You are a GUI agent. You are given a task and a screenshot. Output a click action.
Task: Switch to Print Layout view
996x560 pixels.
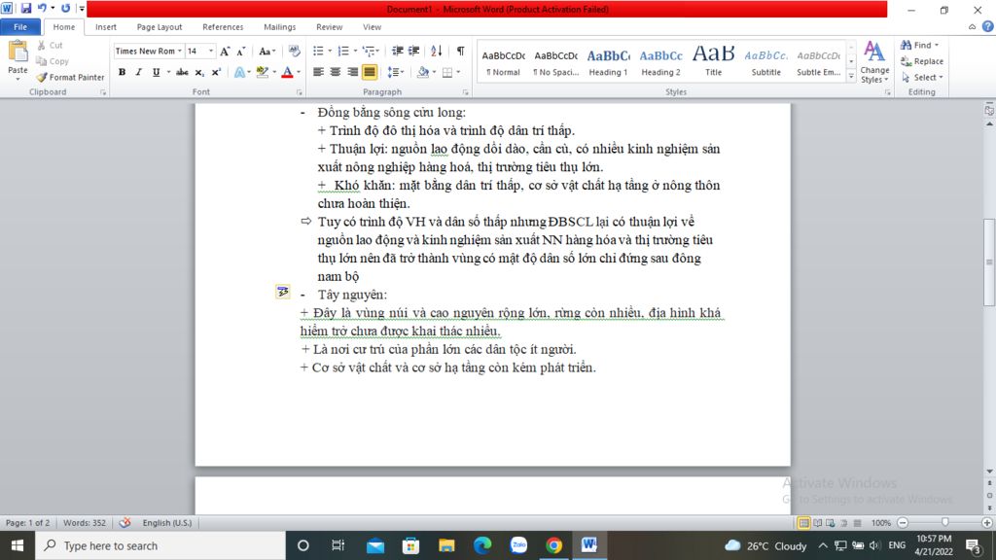point(803,522)
